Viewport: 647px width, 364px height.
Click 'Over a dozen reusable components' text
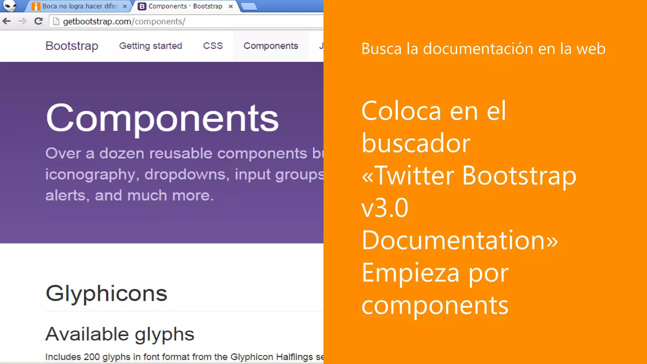point(184,154)
